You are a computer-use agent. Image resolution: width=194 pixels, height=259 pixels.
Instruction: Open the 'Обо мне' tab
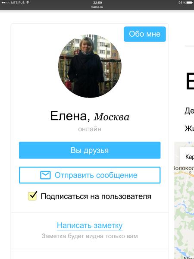(x=145, y=34)
